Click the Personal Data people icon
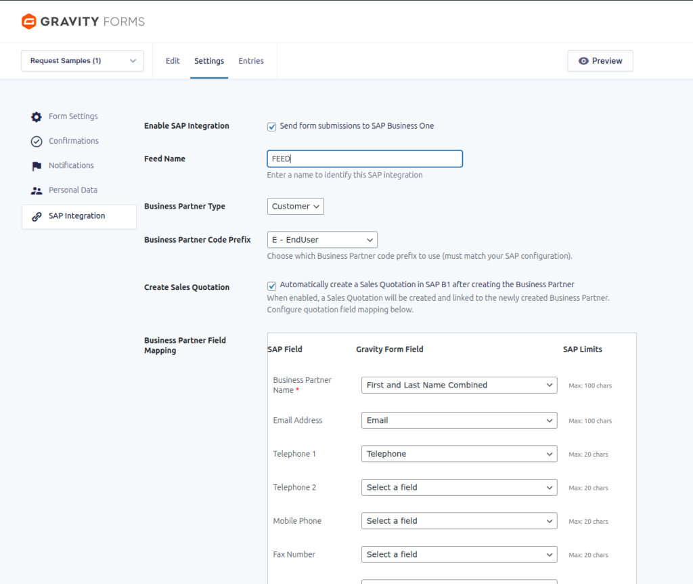Screen dimensions: 693x584 click(36, 190)
